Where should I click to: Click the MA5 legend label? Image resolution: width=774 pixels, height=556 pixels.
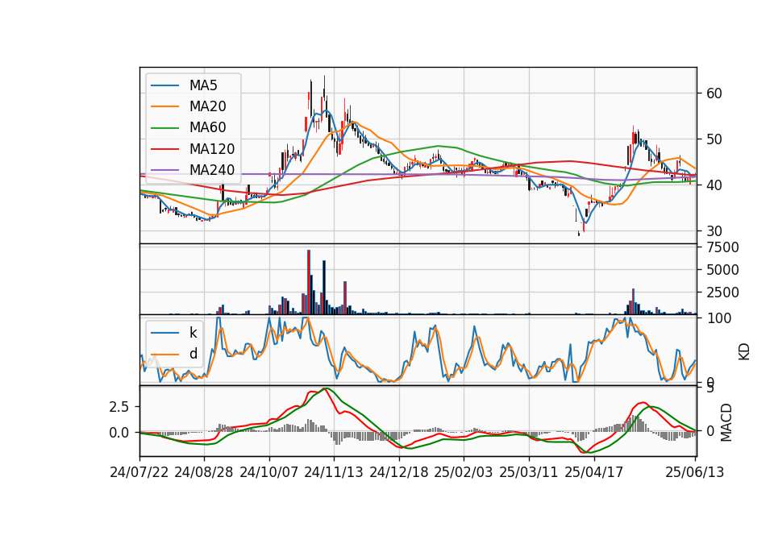coord(203,85)
